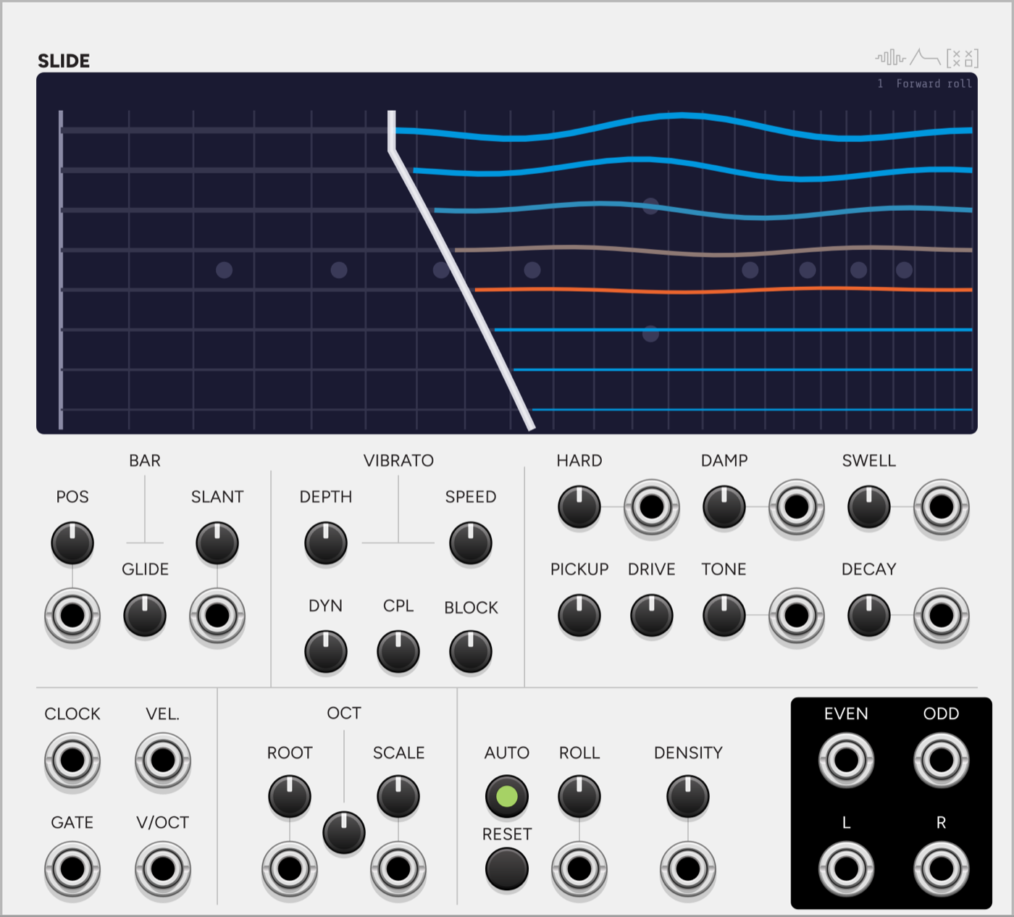Click the ROOT CV input jack

click(290, 868)
